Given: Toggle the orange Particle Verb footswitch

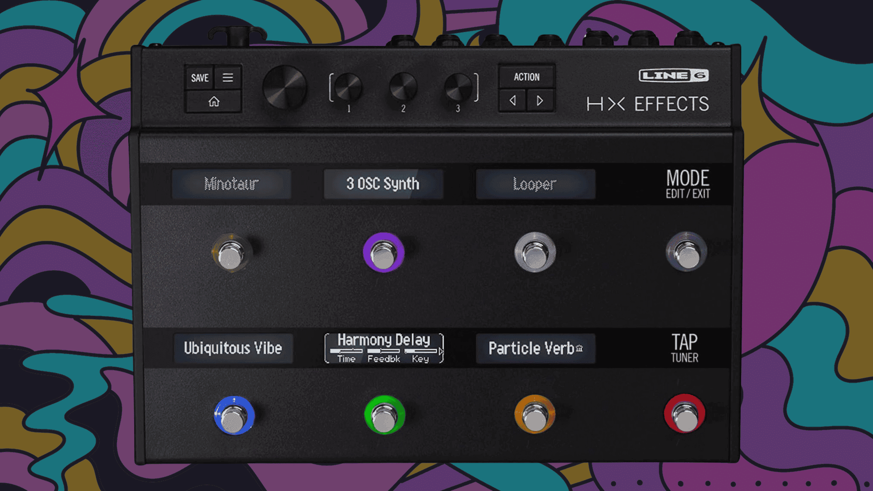Looking at the screenshot, I should coord(535,414).
